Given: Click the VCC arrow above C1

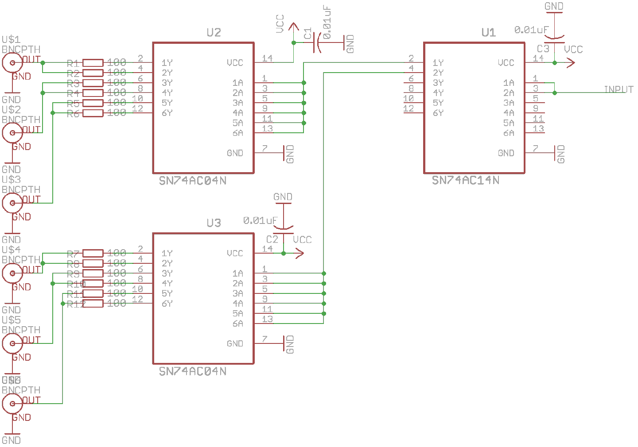Looking at the screenshot, I should [x=293, y=27].
